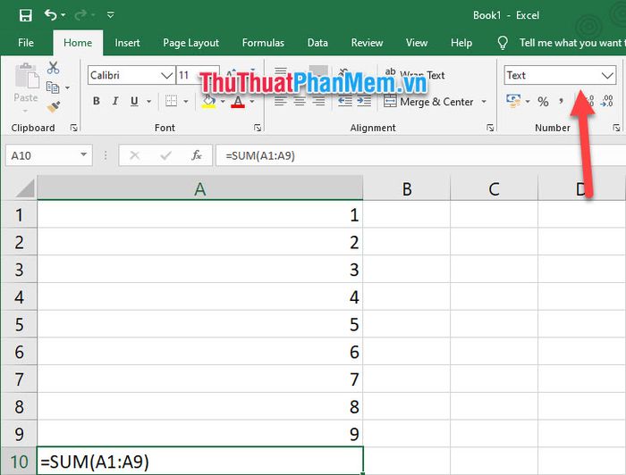Open the Page Layout tab
Image resolution: width=626 pixels, height=475 pixels.
190,43
